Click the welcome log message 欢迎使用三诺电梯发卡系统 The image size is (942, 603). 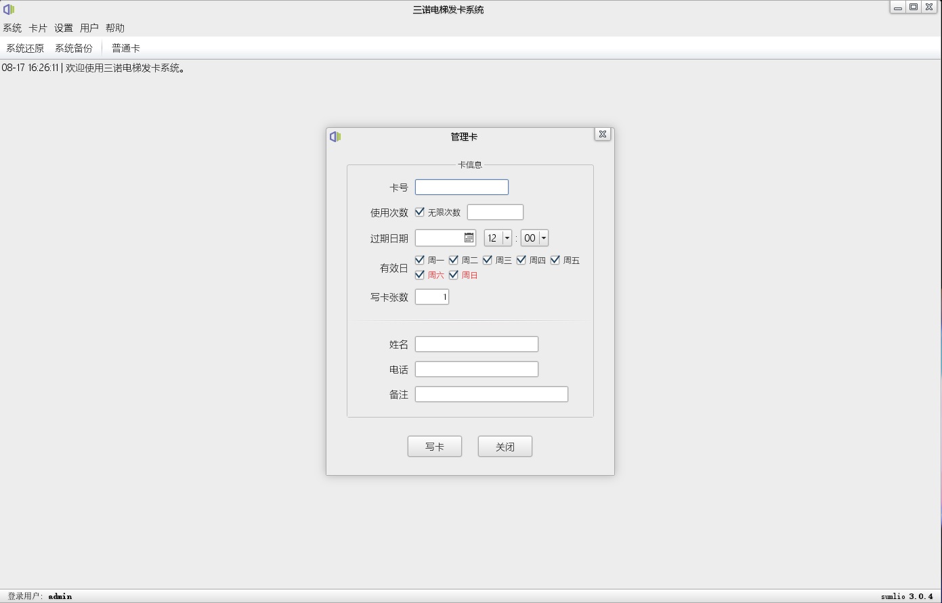point(125,68)
